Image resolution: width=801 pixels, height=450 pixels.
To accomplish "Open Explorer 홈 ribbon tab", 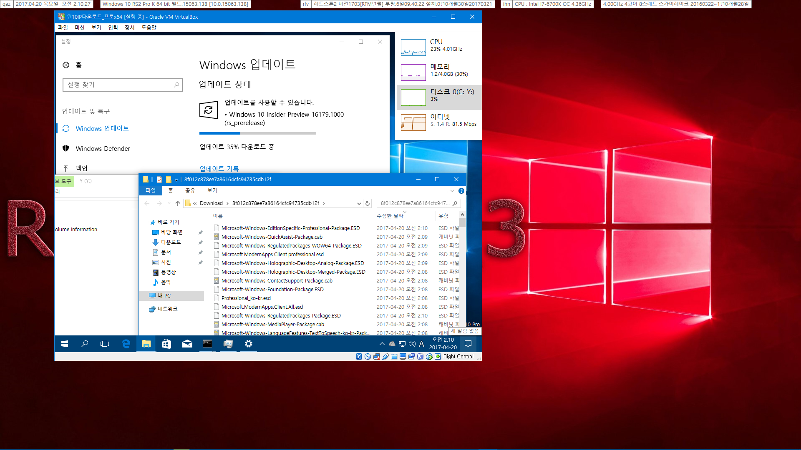I will [171, 190].
